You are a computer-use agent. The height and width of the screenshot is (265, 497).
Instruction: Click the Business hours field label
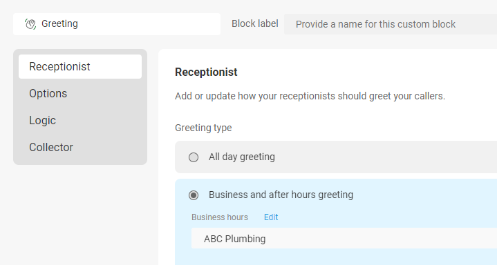click(x=220, y=217)
